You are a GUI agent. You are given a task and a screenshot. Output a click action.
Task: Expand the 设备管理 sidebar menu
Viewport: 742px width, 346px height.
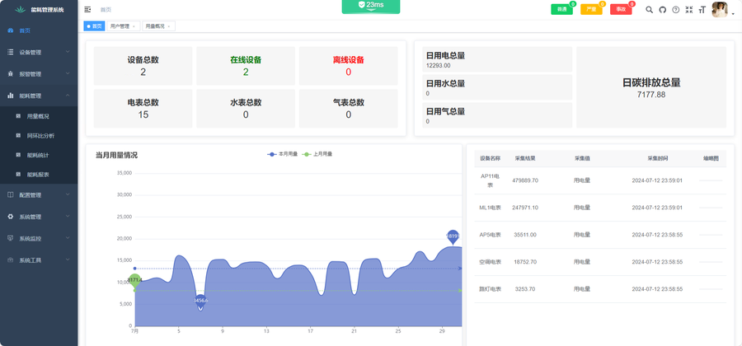click(x=39, y=52)
